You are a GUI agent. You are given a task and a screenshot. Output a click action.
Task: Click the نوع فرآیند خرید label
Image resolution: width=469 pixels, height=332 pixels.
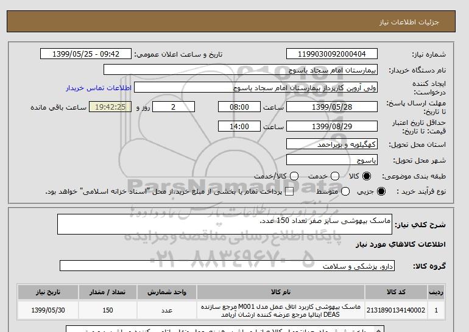tap(421, 191)
